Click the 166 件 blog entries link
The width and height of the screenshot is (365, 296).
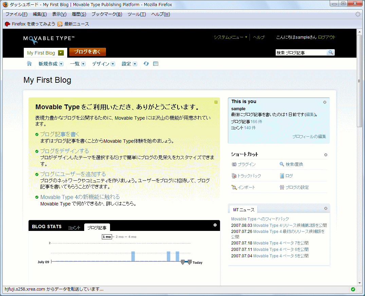point(256,122)
